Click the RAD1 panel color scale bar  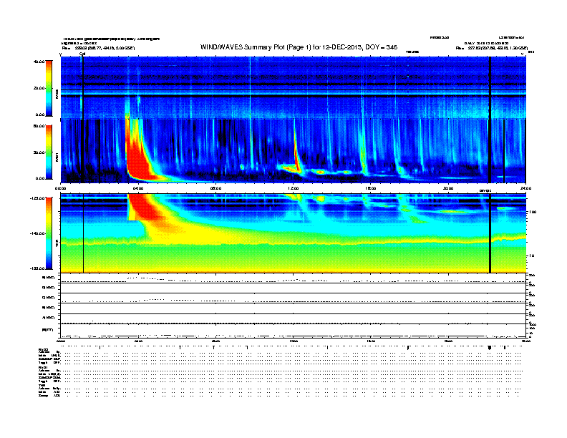coord(49,152)
